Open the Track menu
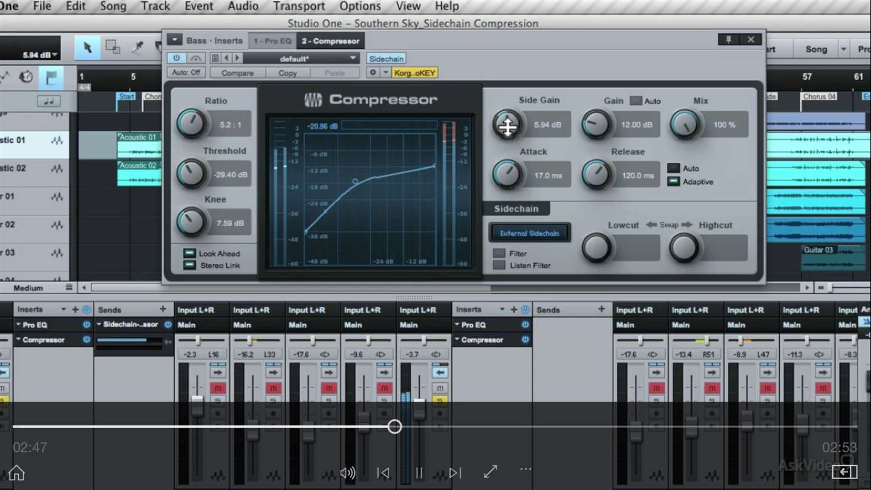The width and height of the screenshot is (871, 490). (155, 6)
